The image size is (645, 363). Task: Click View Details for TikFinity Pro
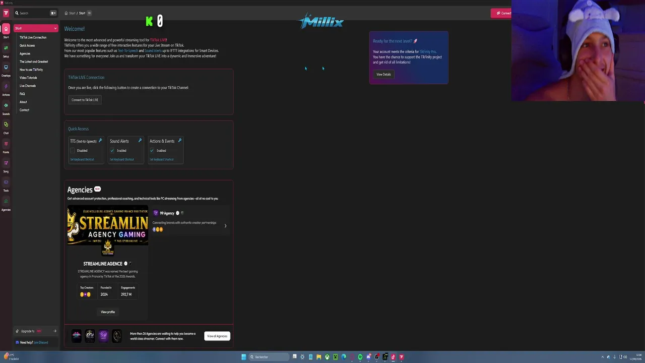383,75
